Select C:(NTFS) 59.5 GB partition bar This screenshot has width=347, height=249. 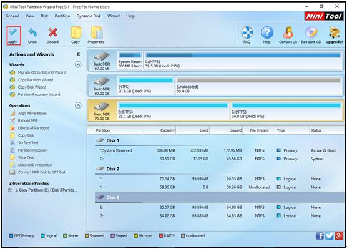click(243, 61)
